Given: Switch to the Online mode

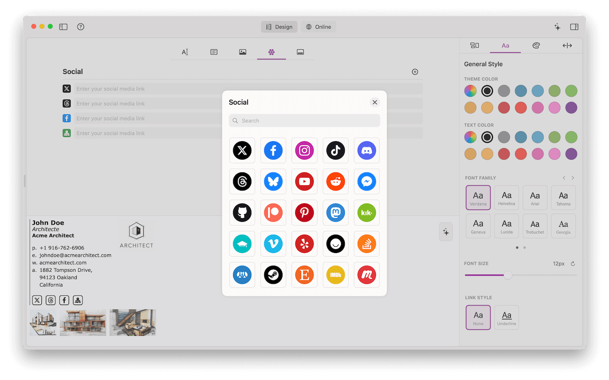Looking at the screenshot, I should tap(319, 27).
